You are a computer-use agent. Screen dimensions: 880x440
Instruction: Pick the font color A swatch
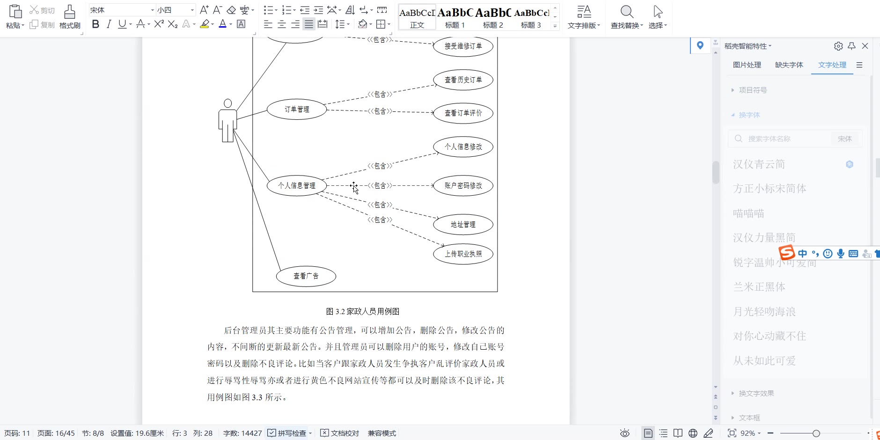click(222, 24)
